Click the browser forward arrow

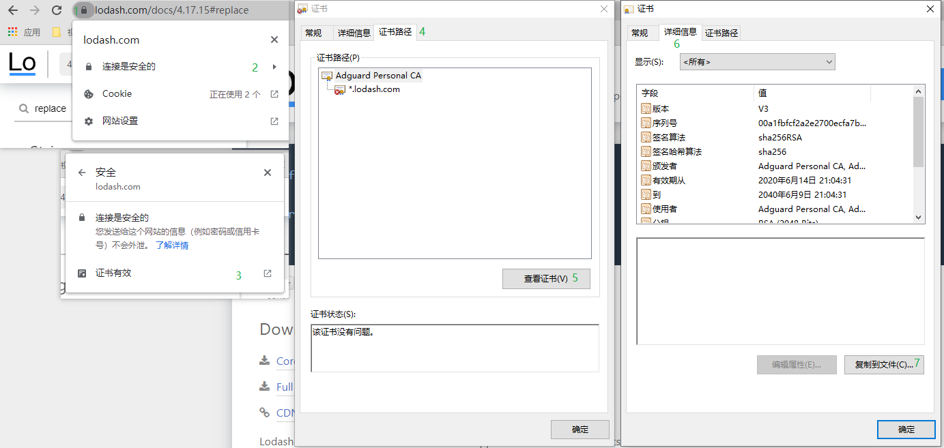click(x=35, y=10)
